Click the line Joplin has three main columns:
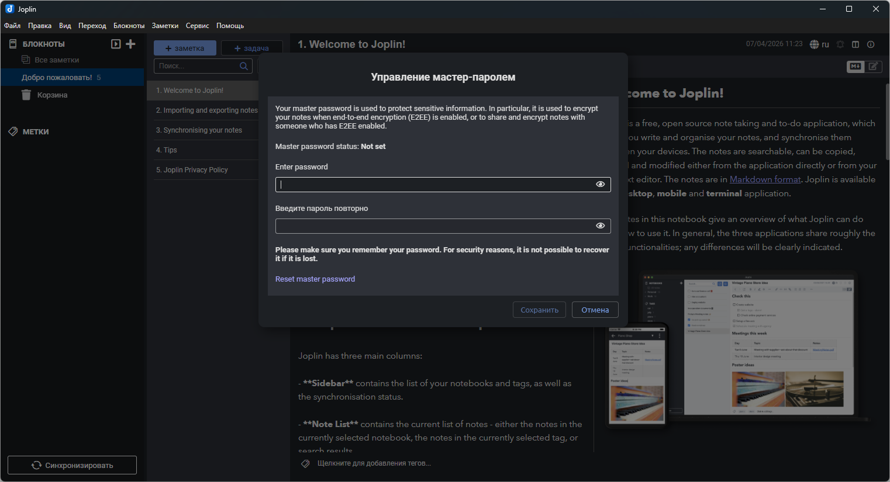Image resolution: width=890 pixels, height=482 pixels. (x=360, y=356)
